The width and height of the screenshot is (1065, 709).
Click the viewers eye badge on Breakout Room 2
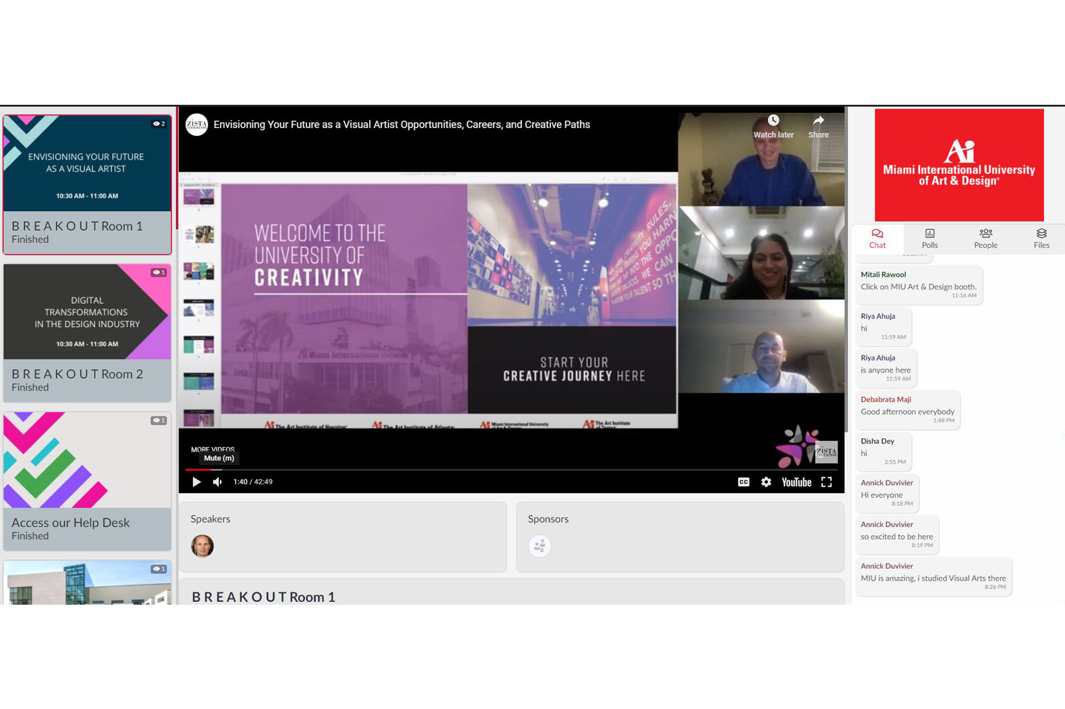(x=159, y=272)
